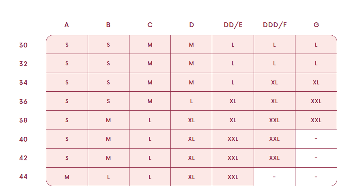Click the DD/E column header
The image size is (349, 194).
point(233,25)
